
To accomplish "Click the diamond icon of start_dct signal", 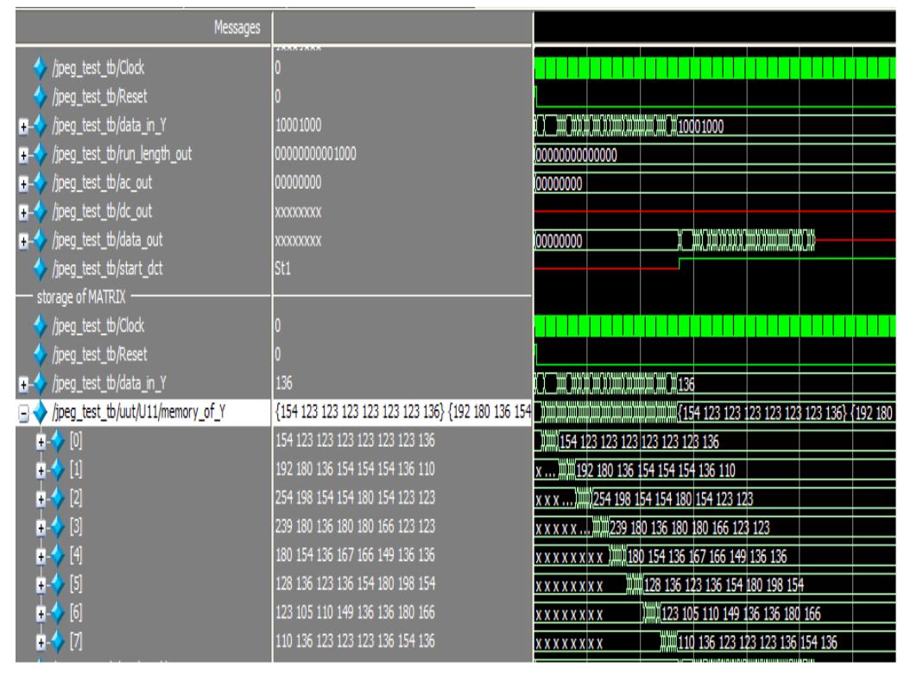I will pyautogui.click(x=40, y=268).
